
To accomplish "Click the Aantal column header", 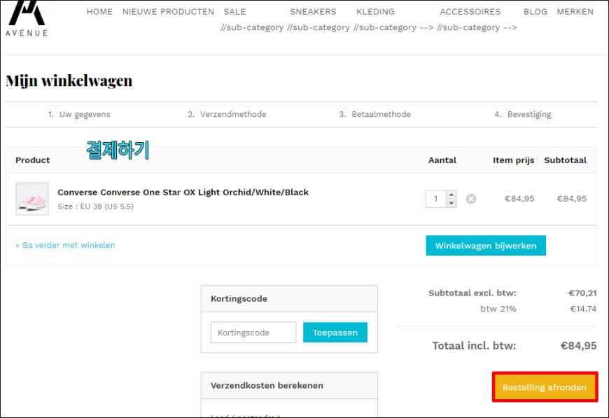I will click(442, 160).
